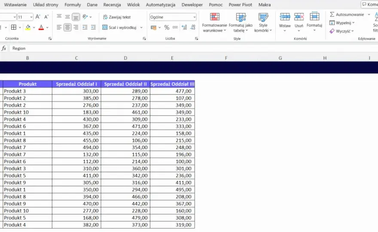This screenshot has width=378, height=232.
Task: Align text to middle of cell
Action: click(67, 17)
